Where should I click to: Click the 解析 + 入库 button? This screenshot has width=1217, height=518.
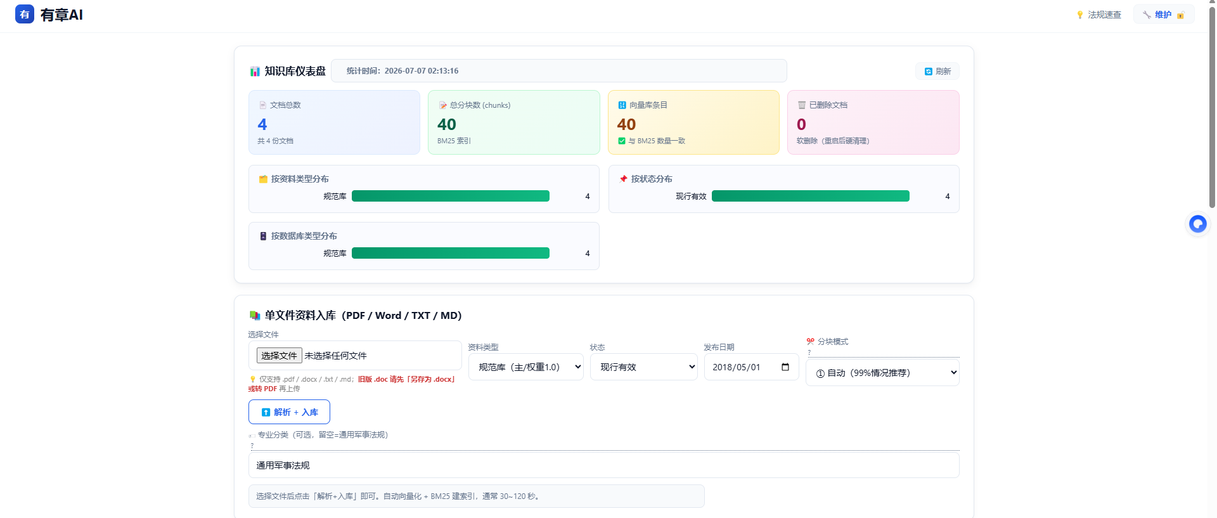point(289,412)
